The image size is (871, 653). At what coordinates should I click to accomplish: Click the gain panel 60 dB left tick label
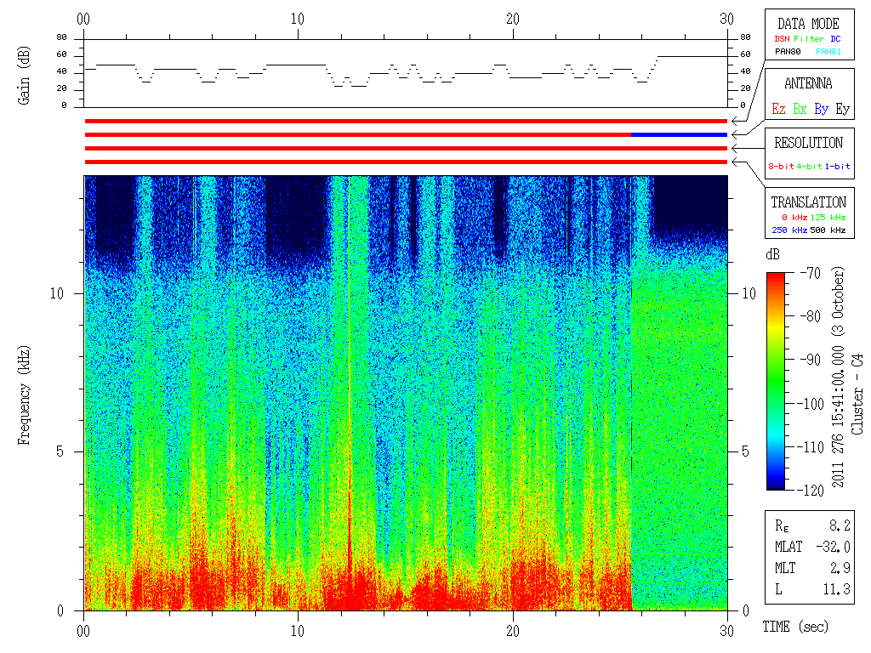tap(61, 54)
